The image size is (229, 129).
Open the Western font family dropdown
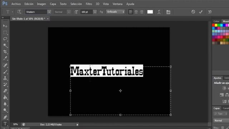pyautogui.click(x=49, y=12)
